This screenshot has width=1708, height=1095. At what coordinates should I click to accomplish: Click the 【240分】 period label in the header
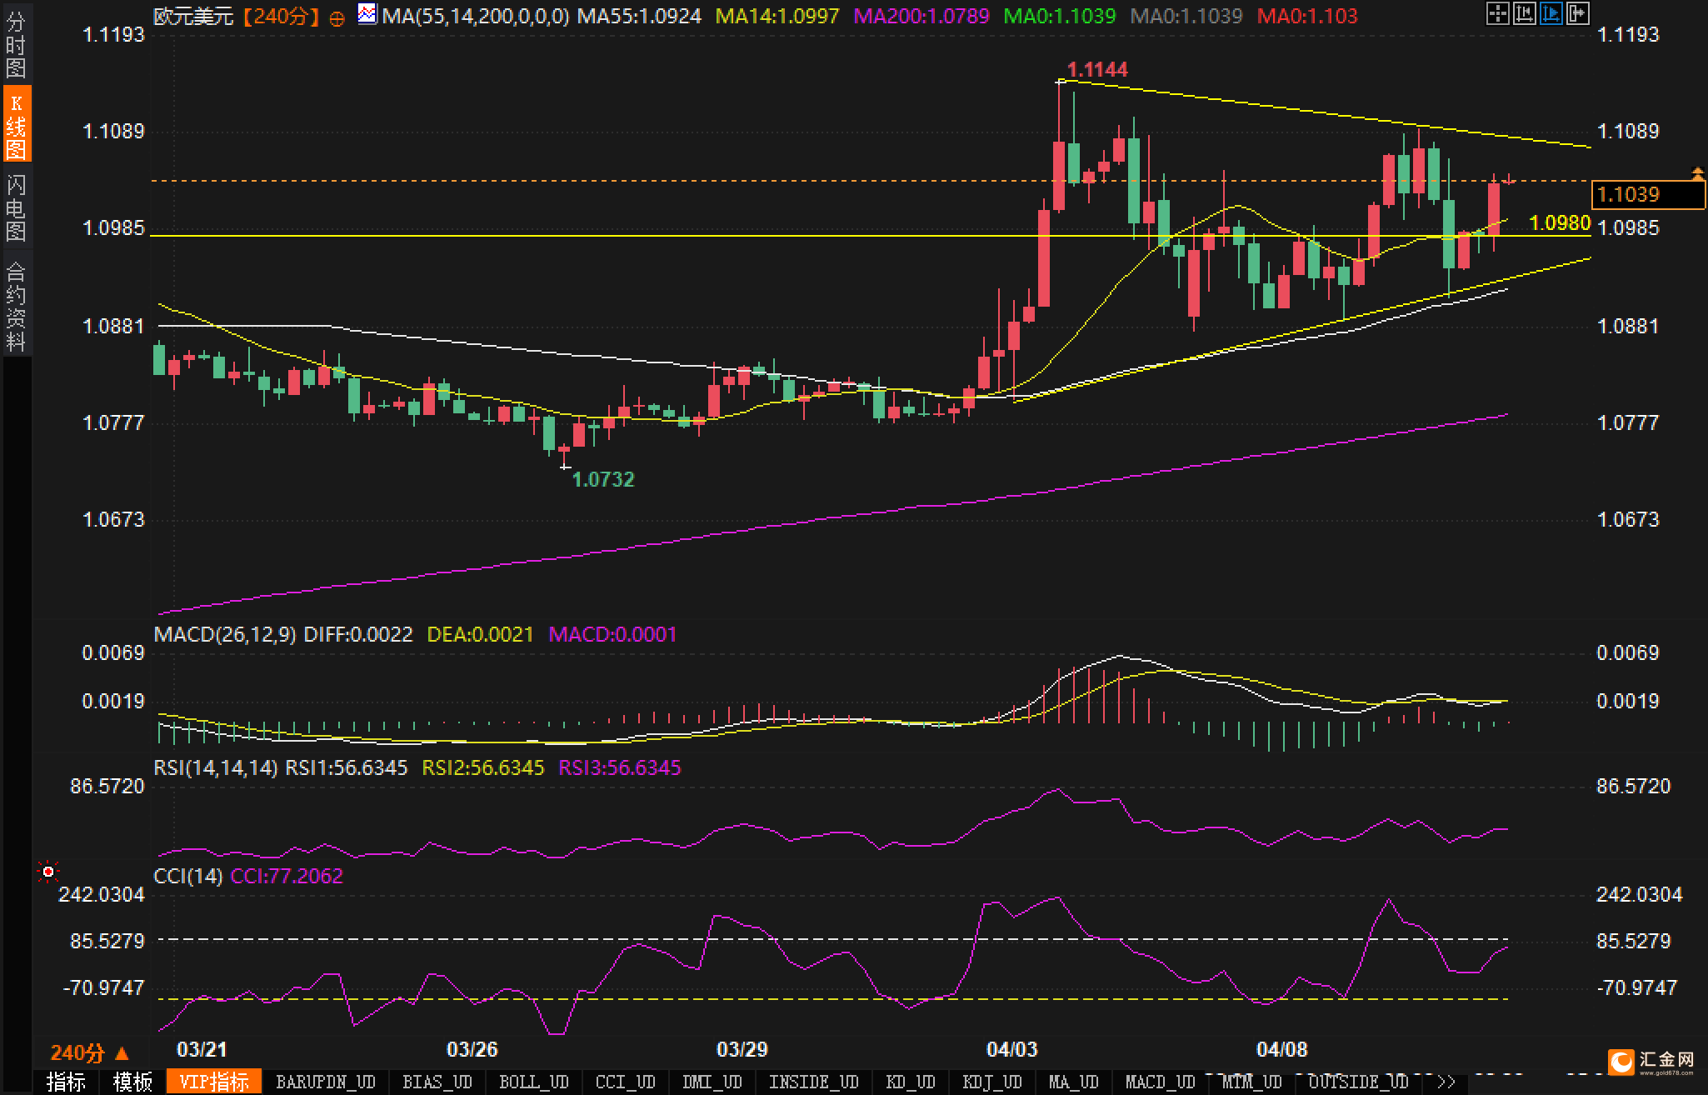pyautogui.click(x=281, y=16)
